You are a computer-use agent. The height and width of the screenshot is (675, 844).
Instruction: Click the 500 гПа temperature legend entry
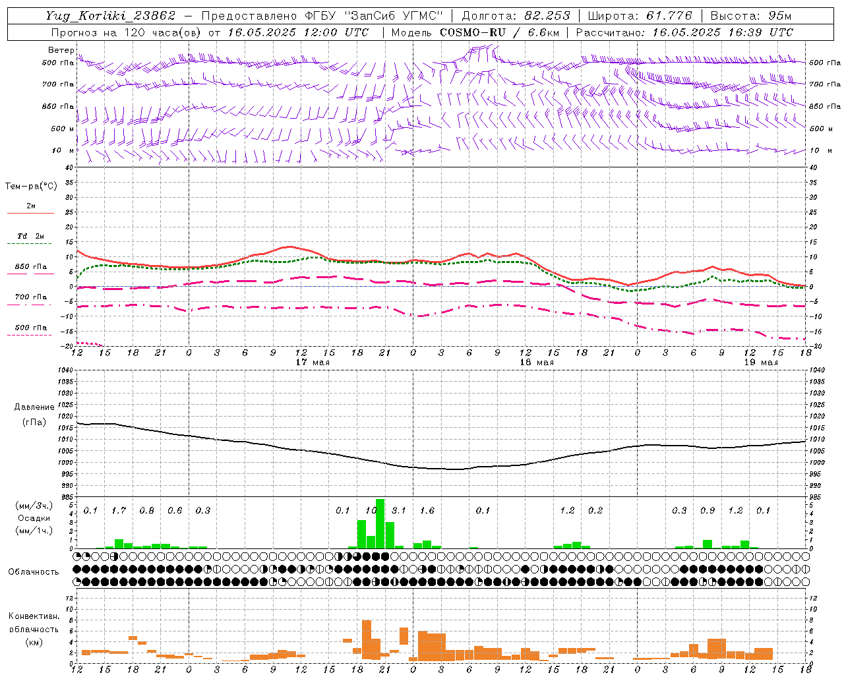coord(31,328)
